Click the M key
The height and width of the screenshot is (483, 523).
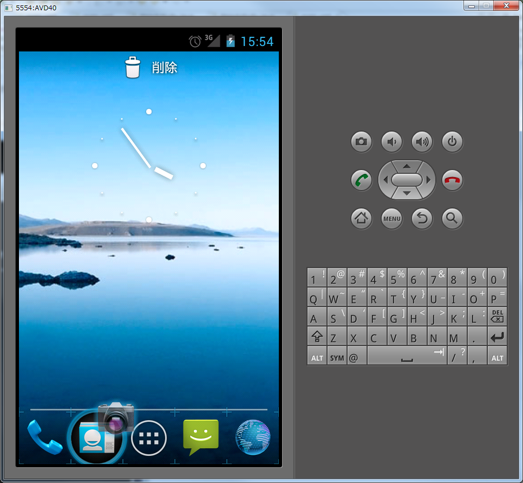(457, 336)
